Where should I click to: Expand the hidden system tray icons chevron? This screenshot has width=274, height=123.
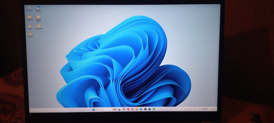click(x=182, y=109)
